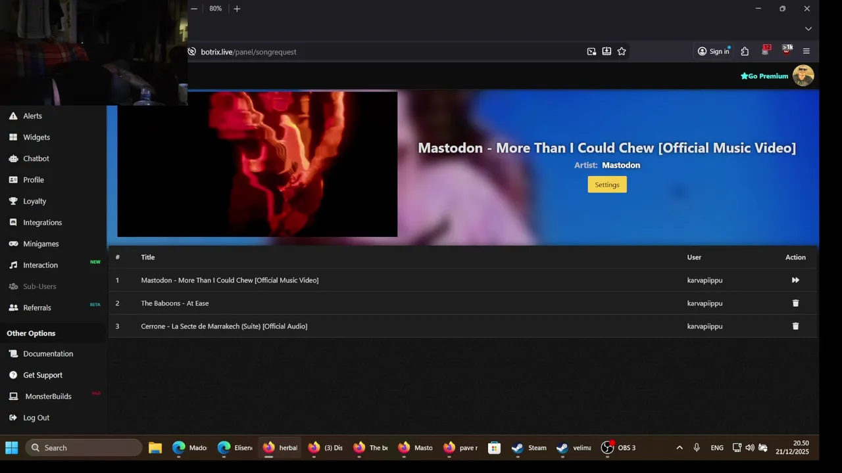Switch to the Steam taskbar window

point(530,447)
